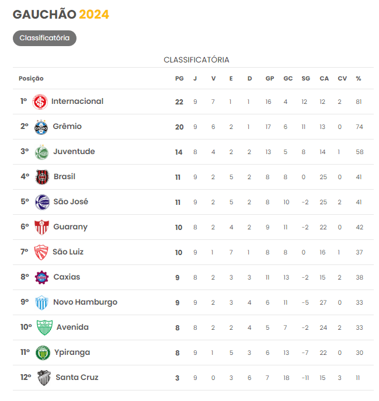Click the Guarany red shield logo
The image size is (379, 401).
point(41,227)
